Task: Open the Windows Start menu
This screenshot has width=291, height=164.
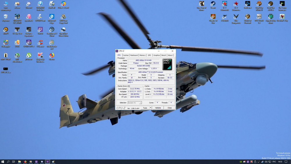Action: 3,161
